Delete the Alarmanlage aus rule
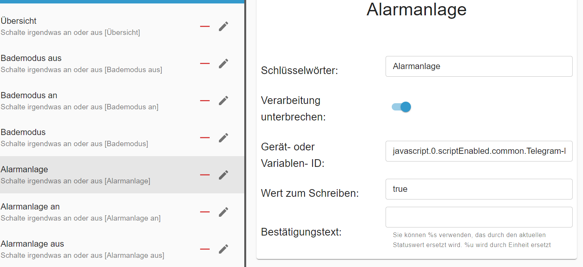Viewport: 583px width, 267px height. click(x=205, y=249)
